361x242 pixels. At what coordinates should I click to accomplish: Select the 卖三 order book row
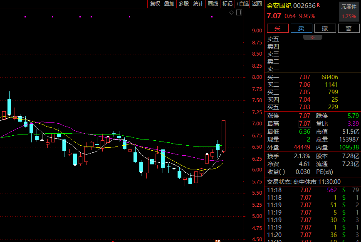click(x=313, y=54)
